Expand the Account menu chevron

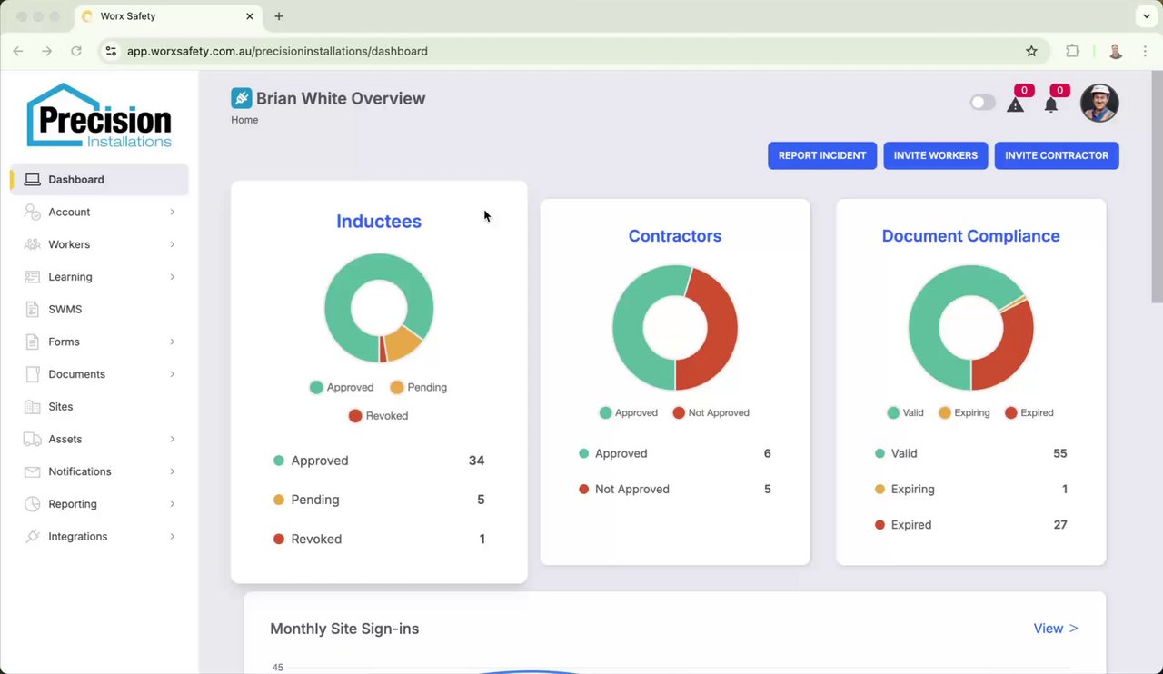[x=172, y=212]
